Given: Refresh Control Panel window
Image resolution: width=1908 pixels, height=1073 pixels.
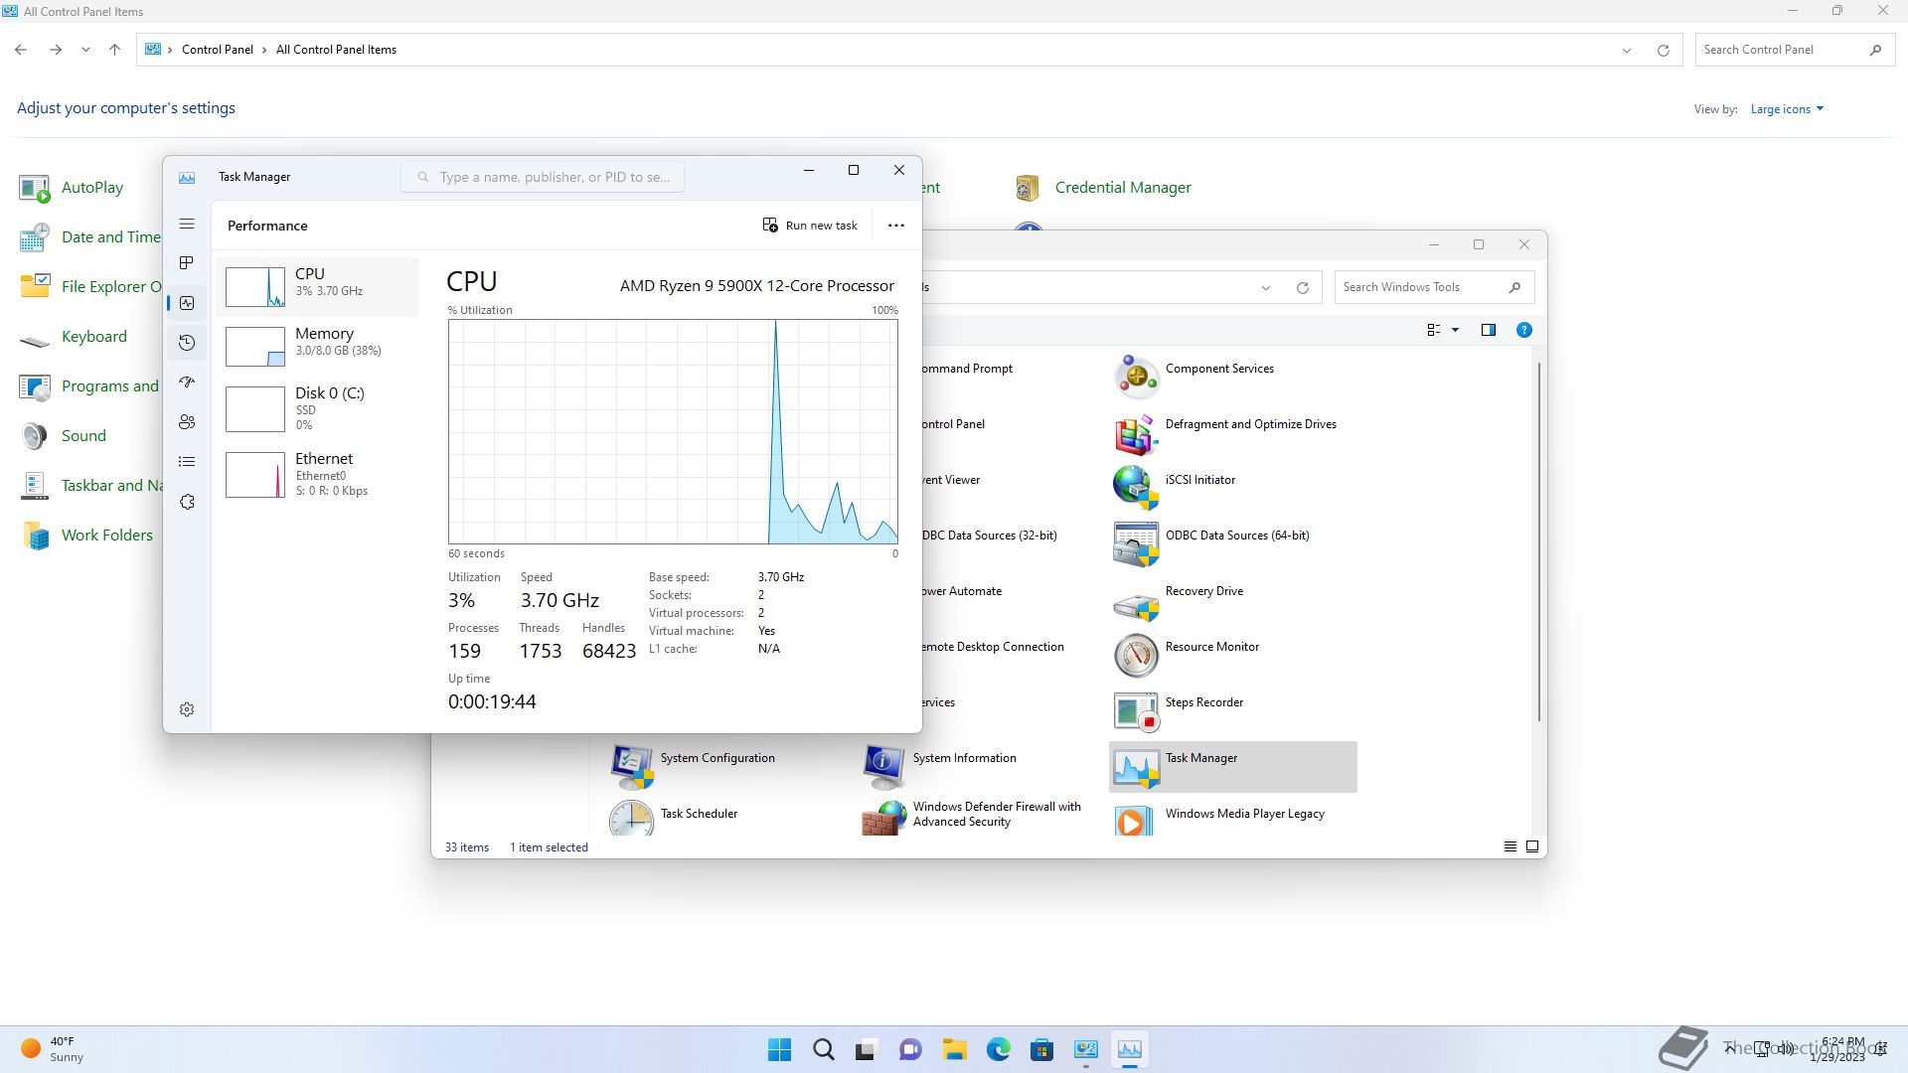Looking at the screenshot, I should point(1663,50).
